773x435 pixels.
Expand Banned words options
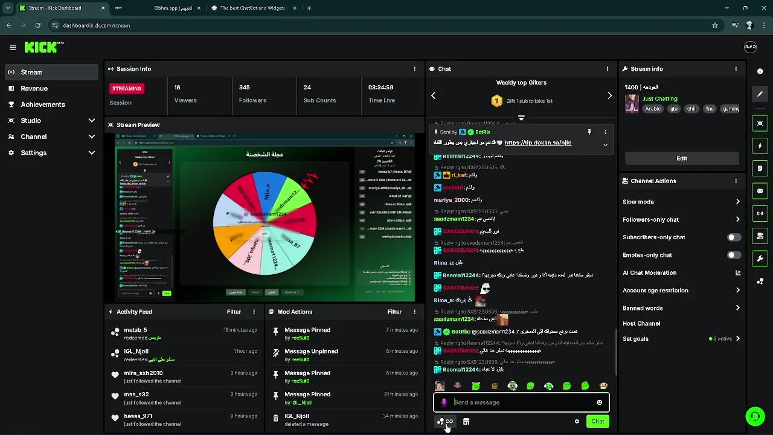[x=737, y=308]
